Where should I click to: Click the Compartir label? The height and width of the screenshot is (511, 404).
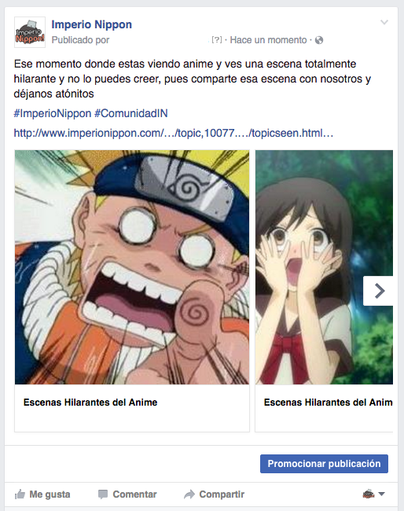[x=222, y=494]
